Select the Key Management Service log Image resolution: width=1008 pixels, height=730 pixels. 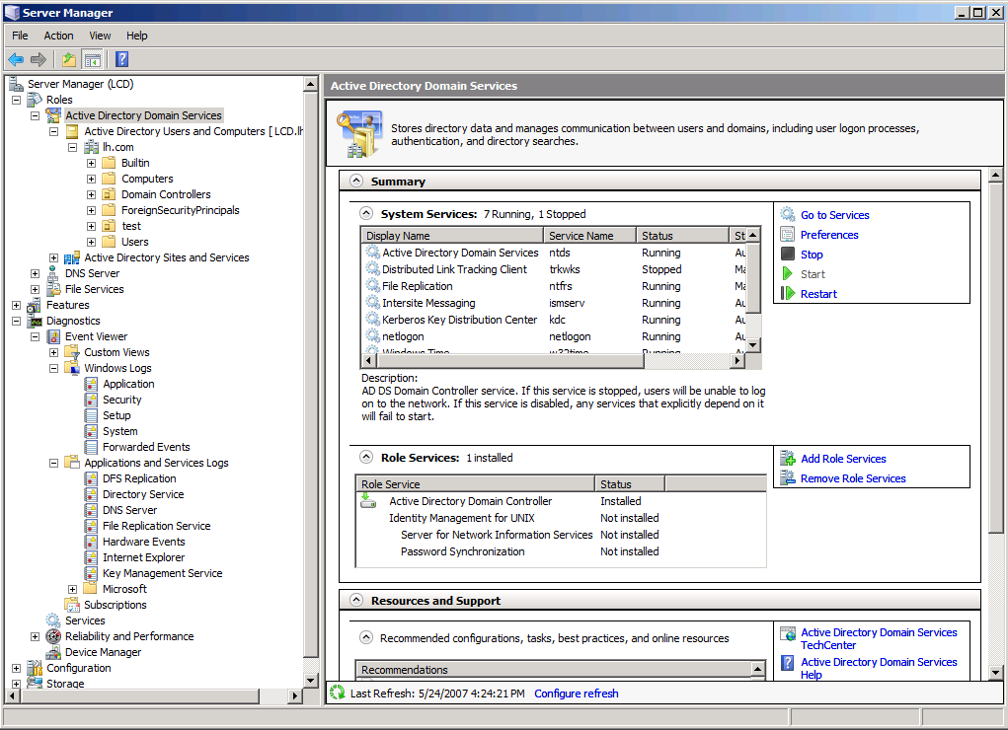pos(163,574)
